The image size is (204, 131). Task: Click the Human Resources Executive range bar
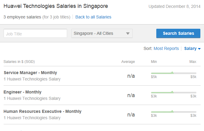pos(173,112)
